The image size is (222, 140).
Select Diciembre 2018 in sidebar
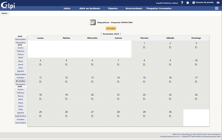point(20,42)
